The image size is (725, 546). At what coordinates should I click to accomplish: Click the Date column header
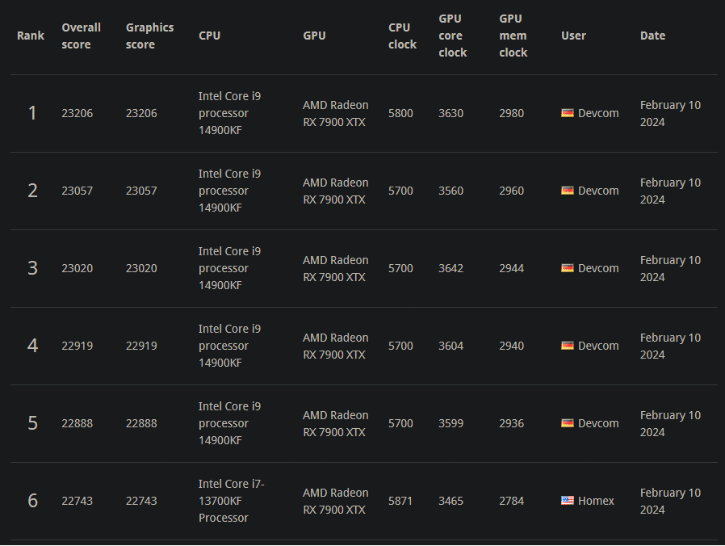[652, 36]
